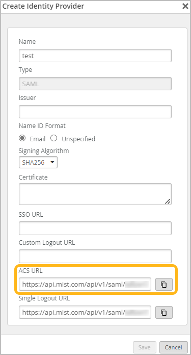Grab the Certificate textarea resize handle
The width and height of the screenshot is (191, 355).
pos(168,201)
